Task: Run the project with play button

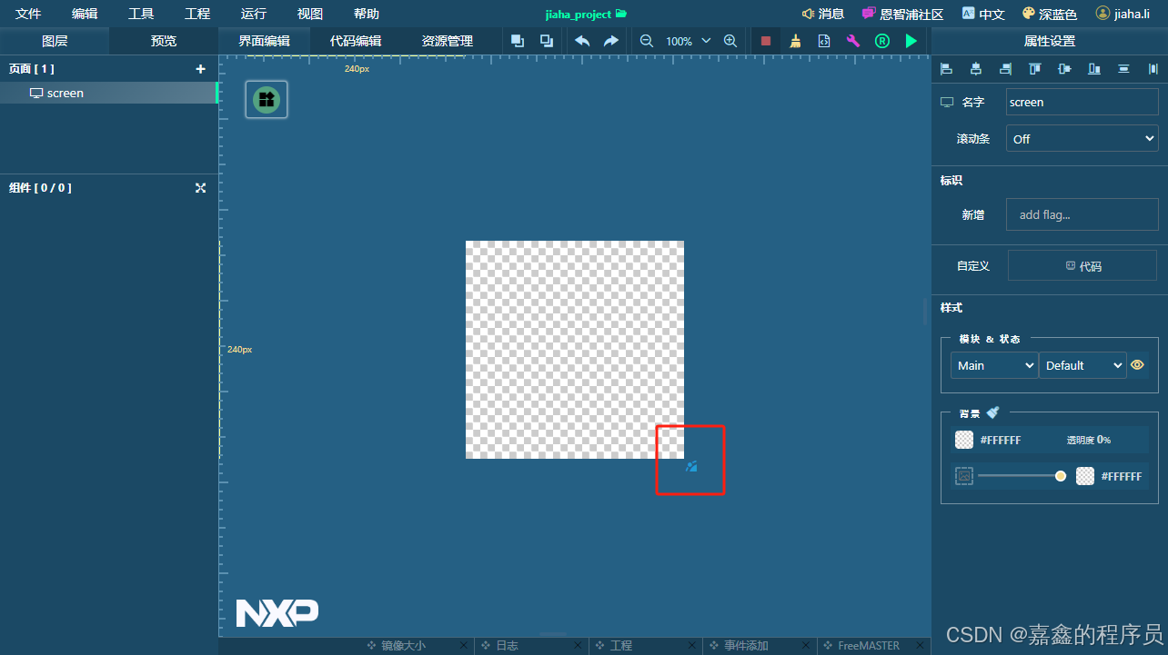Action: click(911, 41)
